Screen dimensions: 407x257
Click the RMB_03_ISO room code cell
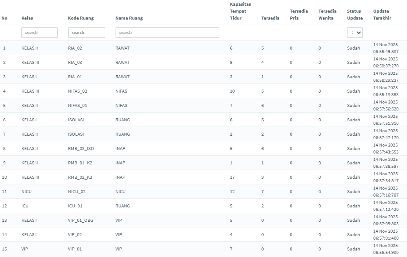[x=81, y=149]
